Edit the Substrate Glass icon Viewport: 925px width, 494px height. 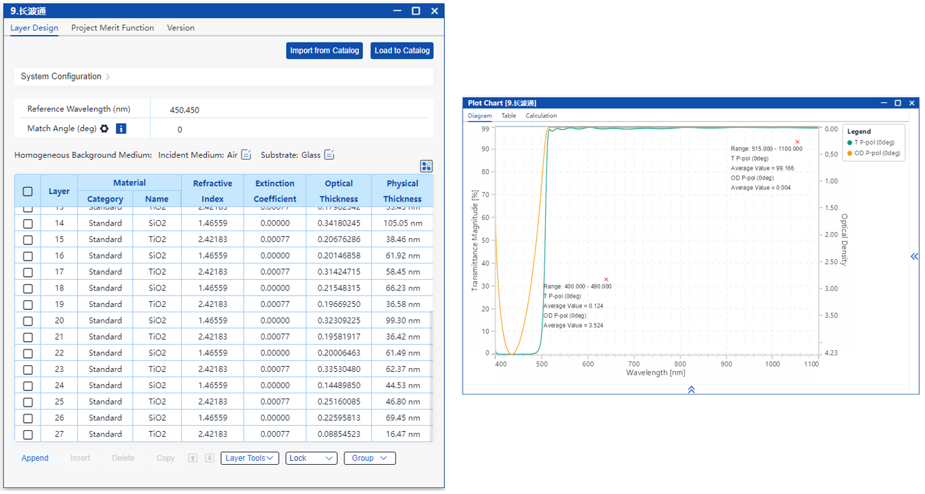click(329, 154)
